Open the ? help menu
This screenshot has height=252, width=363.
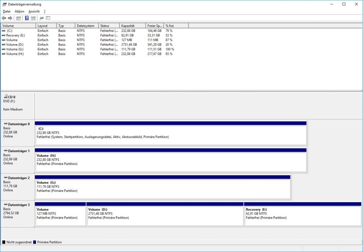tap(44, 11)
